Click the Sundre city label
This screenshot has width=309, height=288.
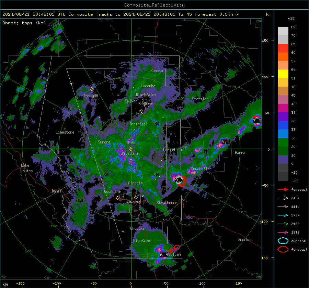pyautogui.click(x=104, y=142)
